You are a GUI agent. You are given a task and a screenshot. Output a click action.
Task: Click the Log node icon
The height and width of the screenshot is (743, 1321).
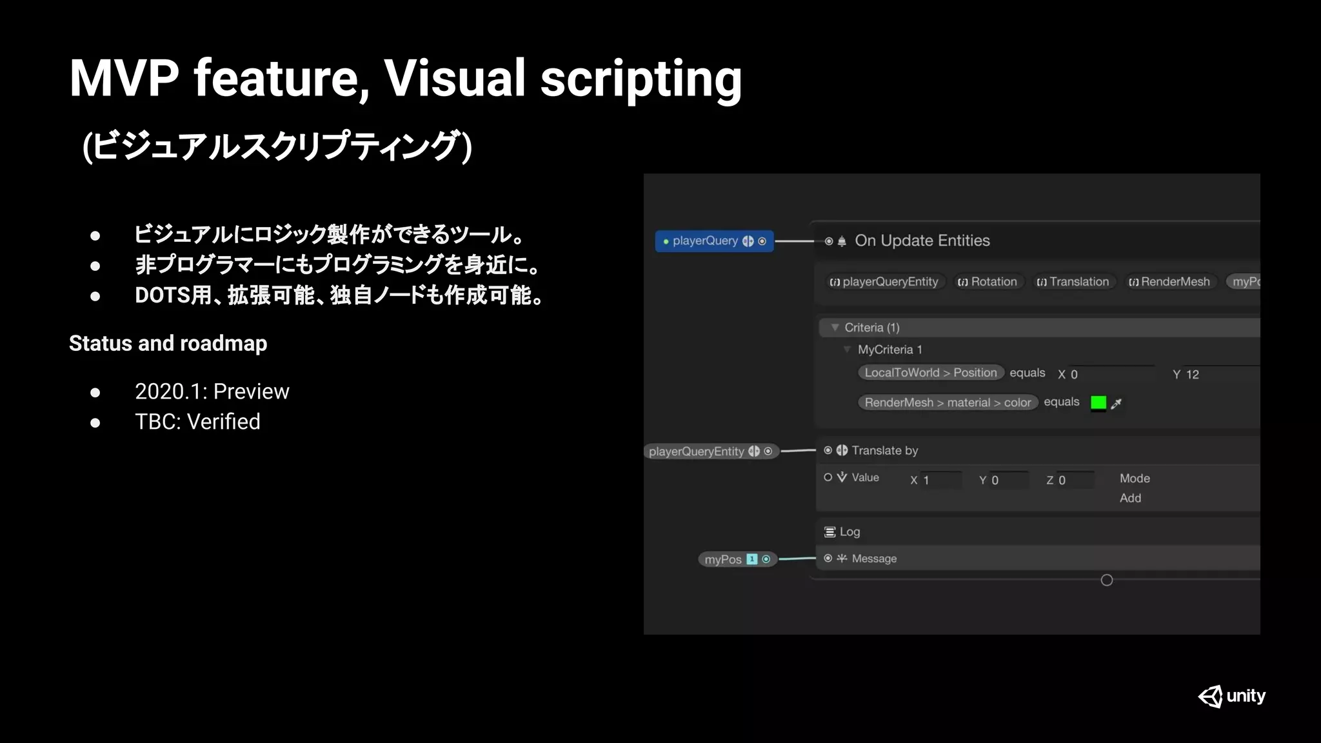click(830, 532)
